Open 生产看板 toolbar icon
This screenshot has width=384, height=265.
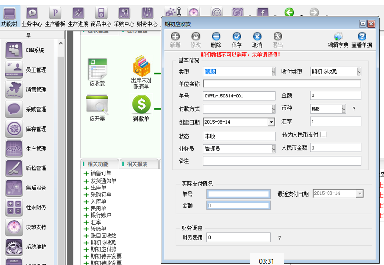55,17
